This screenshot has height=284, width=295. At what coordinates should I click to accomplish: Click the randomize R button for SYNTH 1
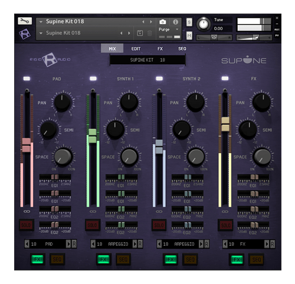(x=140, y=244)
